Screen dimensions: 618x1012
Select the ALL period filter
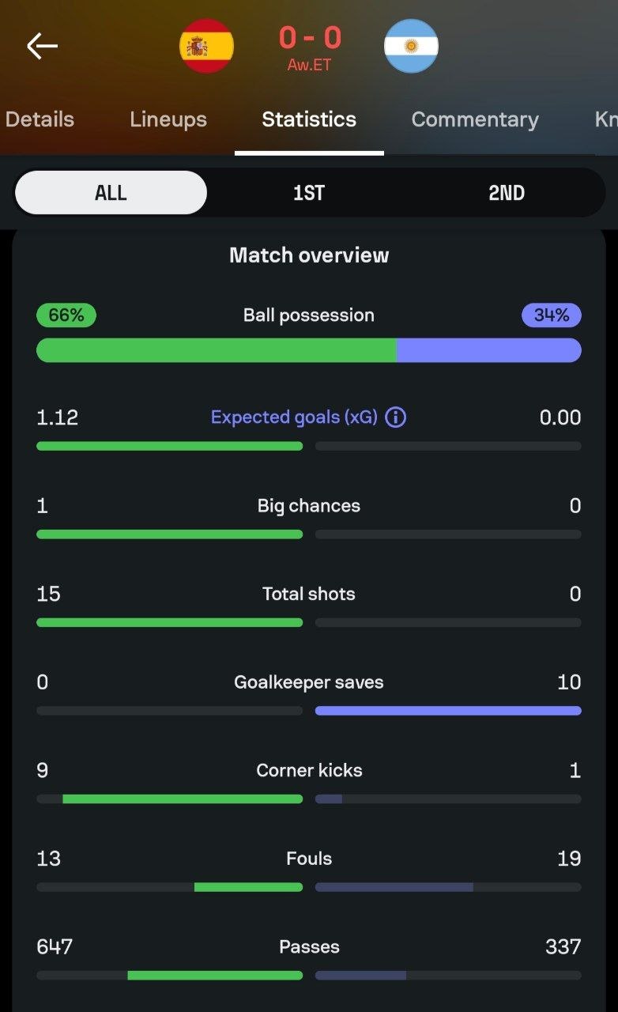(x=111, y=193)
